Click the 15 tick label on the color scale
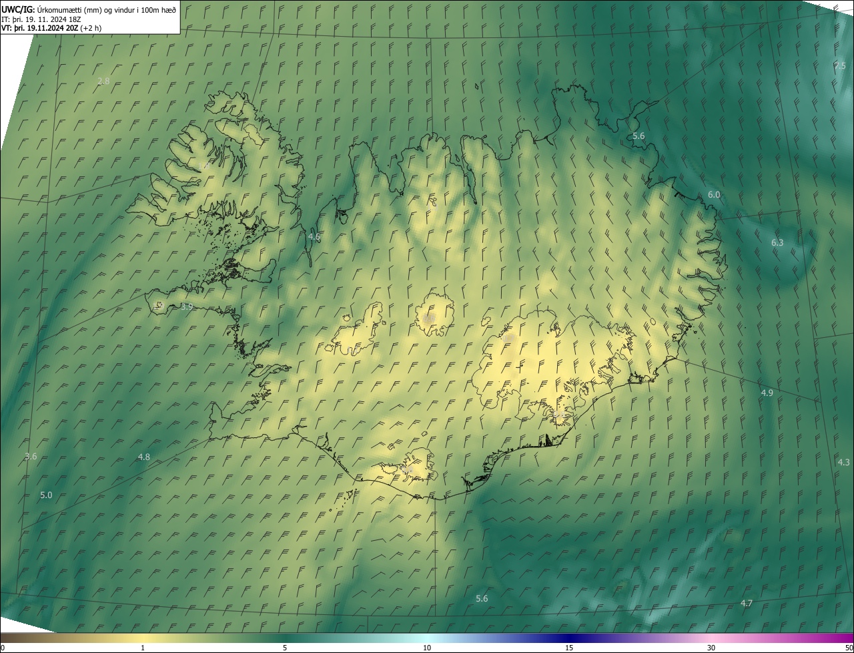854x653 pixels. click(569, 648)
